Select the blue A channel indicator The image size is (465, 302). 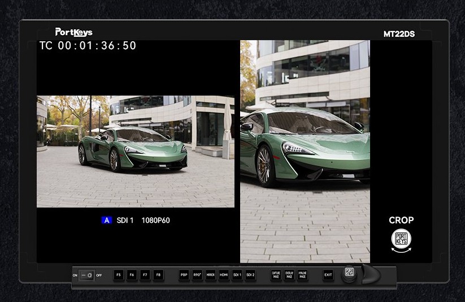coord(107,221)
